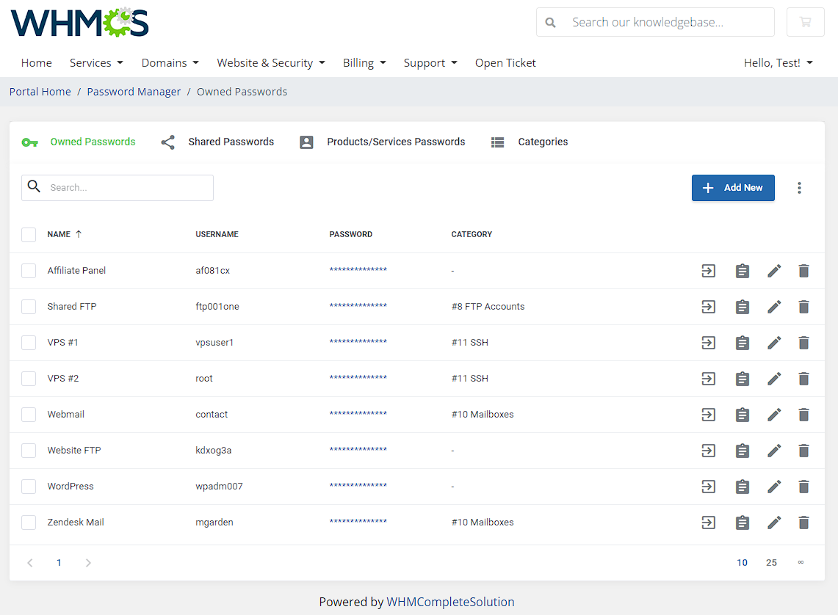Edit the VPS #1 entry
838x615 pixels.
(x=774, y=343)
